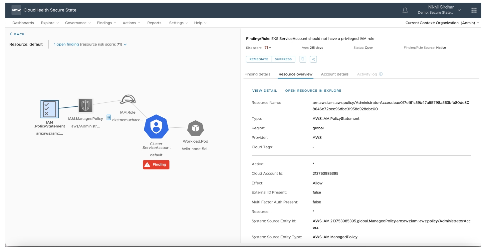This screenshot has width=486, height=249.
Task: Click the ekstoomuchacc... role name label
Action: (x=127, y=120)
